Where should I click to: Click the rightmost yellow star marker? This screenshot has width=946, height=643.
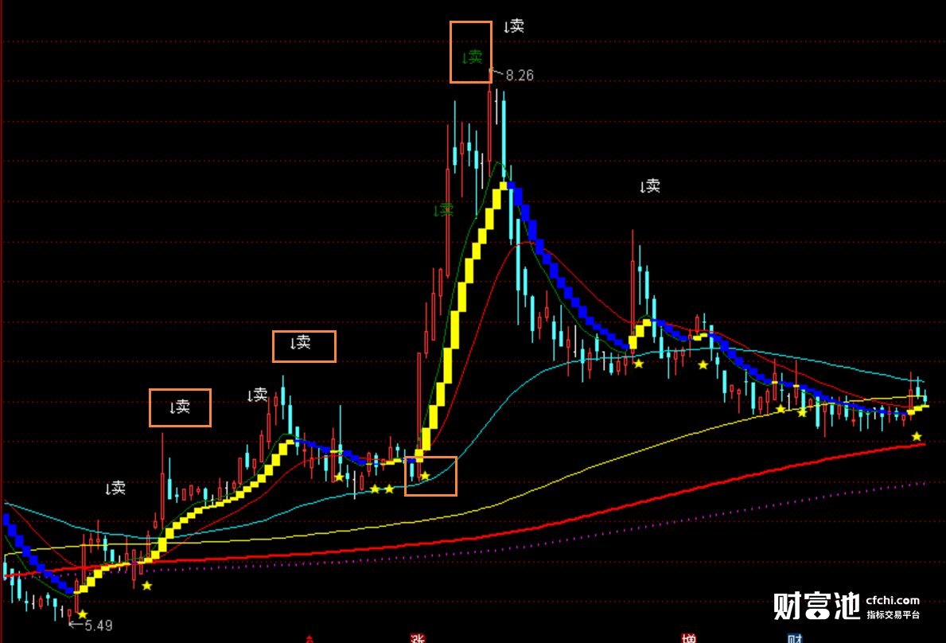tap(917, 436)
